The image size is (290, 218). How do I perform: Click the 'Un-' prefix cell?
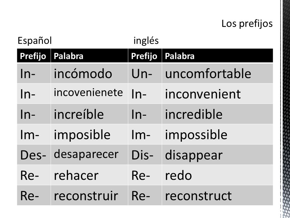pyautogui.click(x=145, y=73)
